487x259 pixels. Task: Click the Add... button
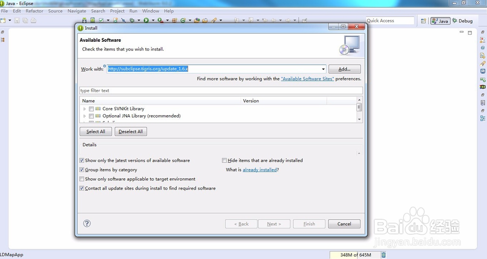coord(344,69)
